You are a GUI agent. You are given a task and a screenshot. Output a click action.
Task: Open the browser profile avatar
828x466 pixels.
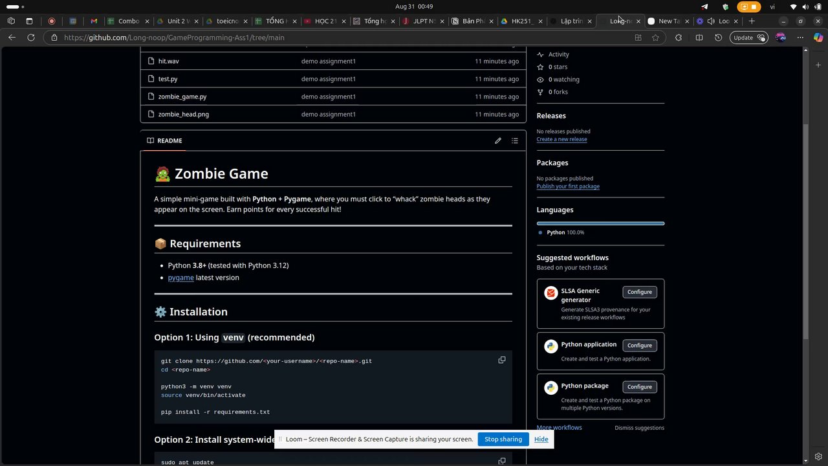tap(781, 38)
